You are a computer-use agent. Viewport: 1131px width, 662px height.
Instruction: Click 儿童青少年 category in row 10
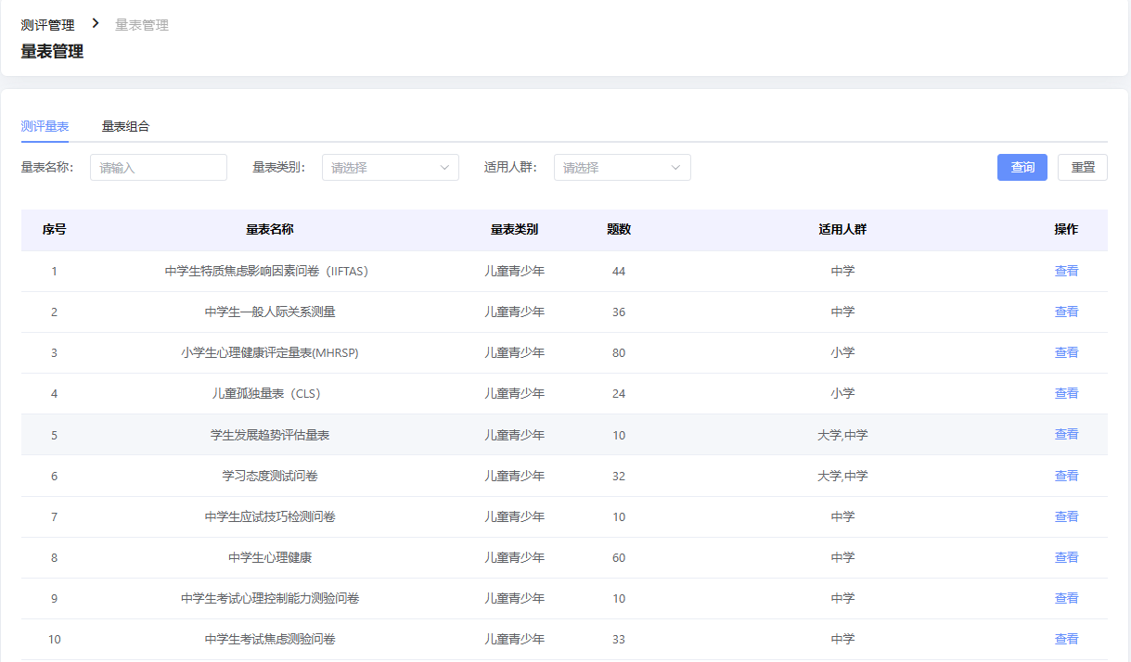coord(514,639)
